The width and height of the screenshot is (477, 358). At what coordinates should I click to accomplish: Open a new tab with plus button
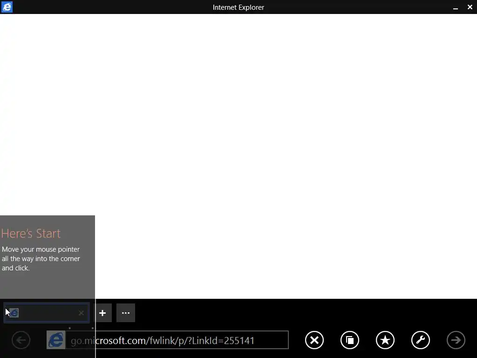tap(102, 313)
